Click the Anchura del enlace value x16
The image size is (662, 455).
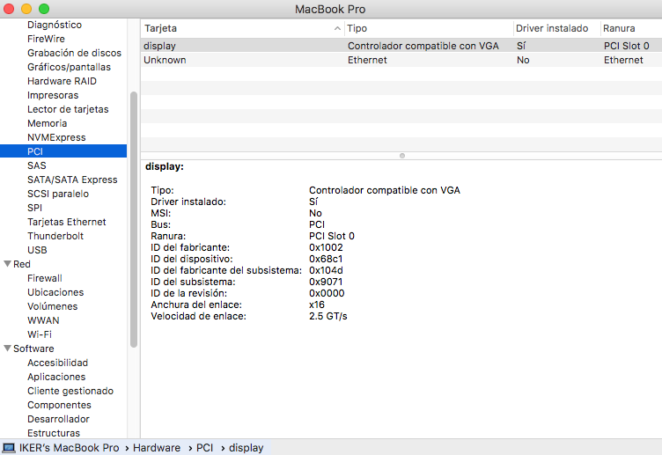click(317, 305)
